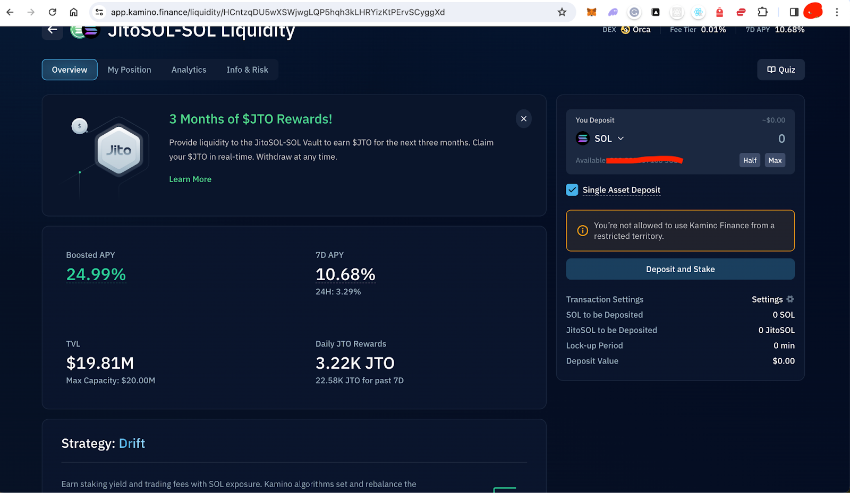
Task: Click the TVL $19.81M value
Action: click(x=100, y=363)
